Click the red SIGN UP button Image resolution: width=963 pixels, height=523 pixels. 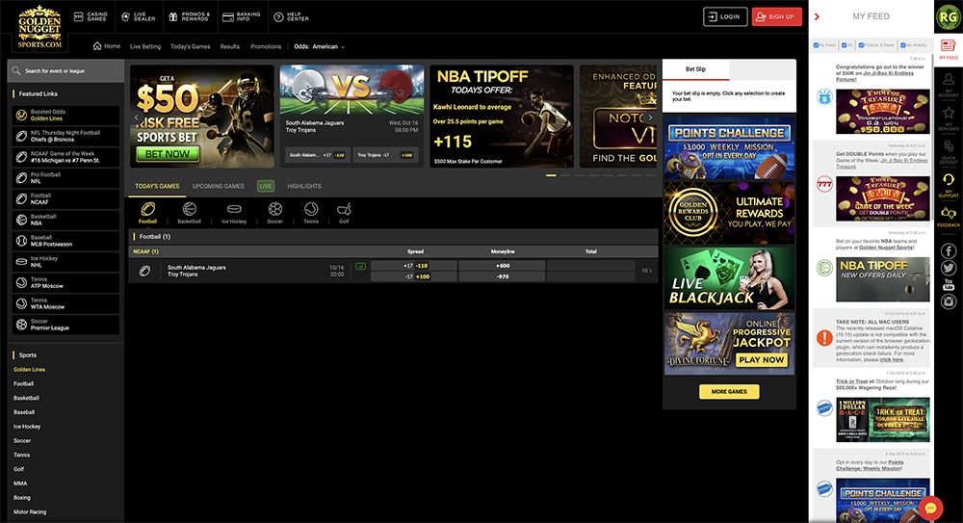click(x=776, y=16)
